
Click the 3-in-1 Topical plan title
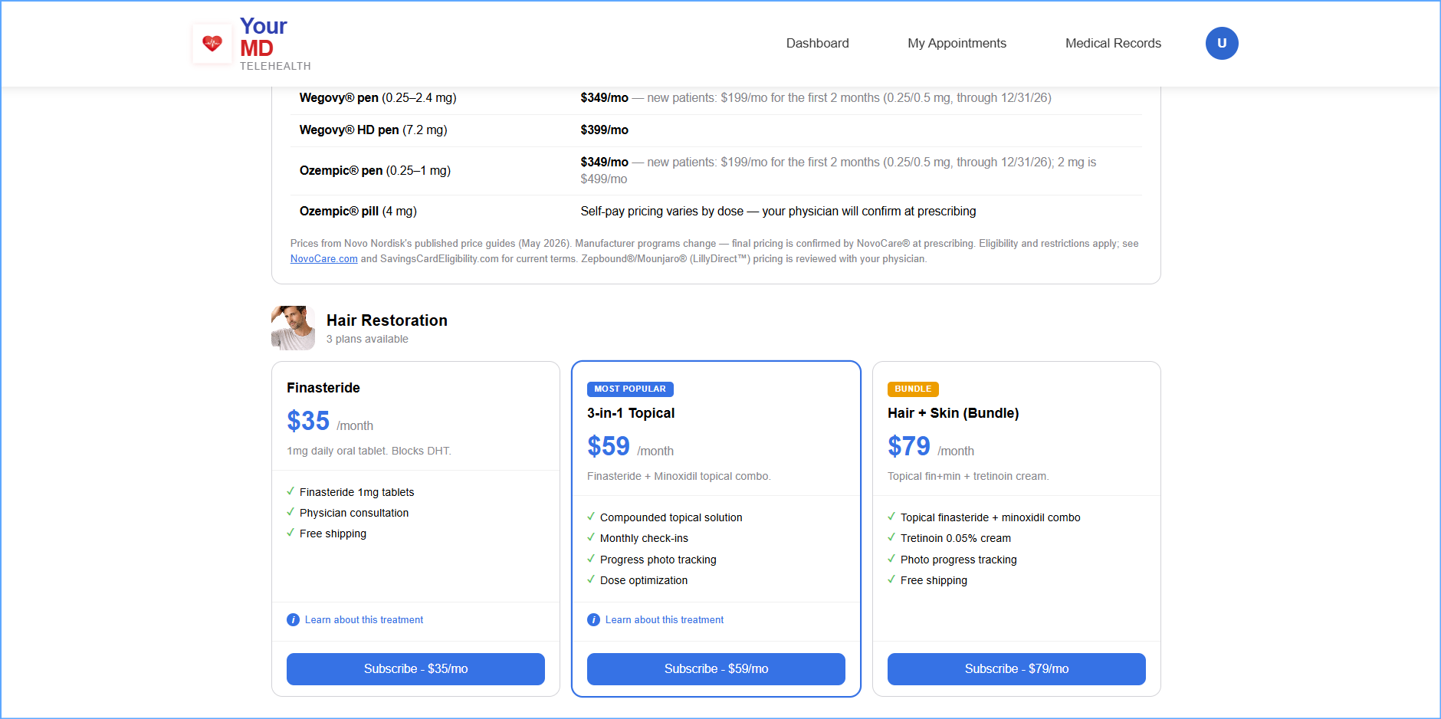coord(631,413)
